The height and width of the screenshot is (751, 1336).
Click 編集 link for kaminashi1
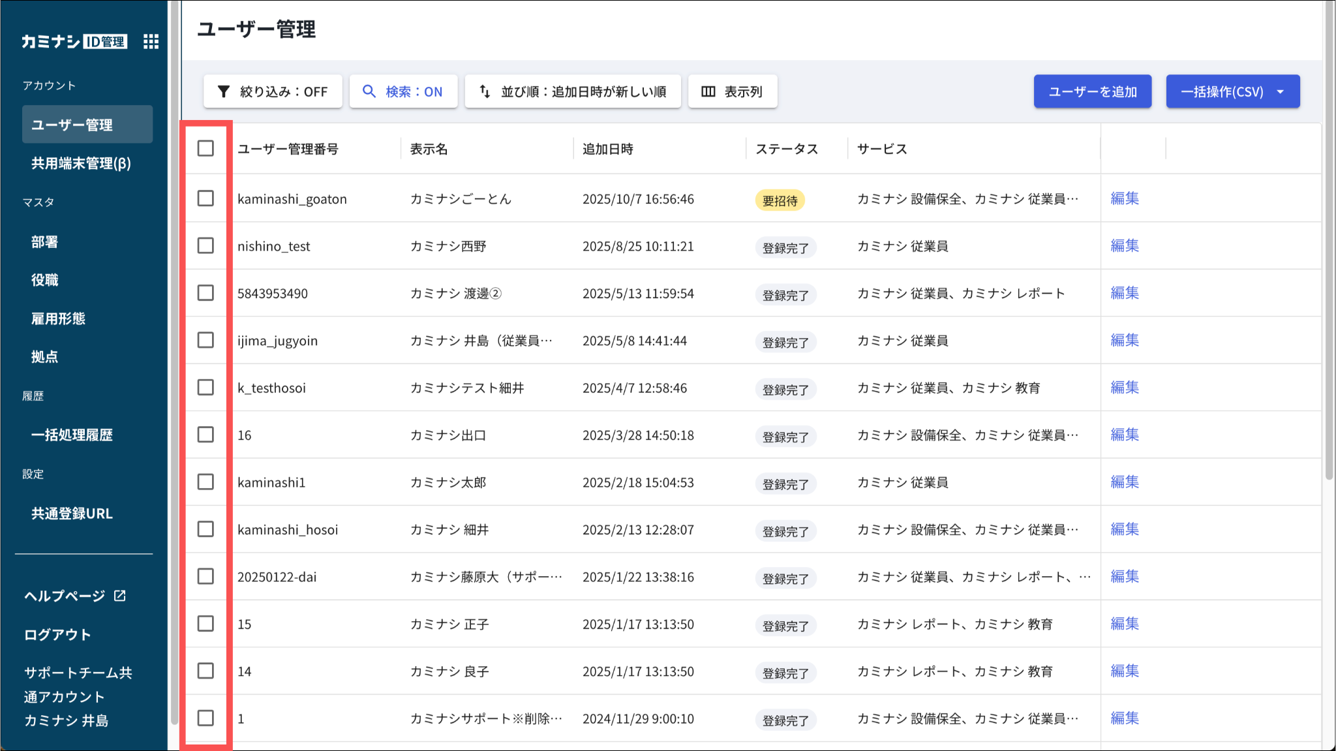[x=1124, y=482]
